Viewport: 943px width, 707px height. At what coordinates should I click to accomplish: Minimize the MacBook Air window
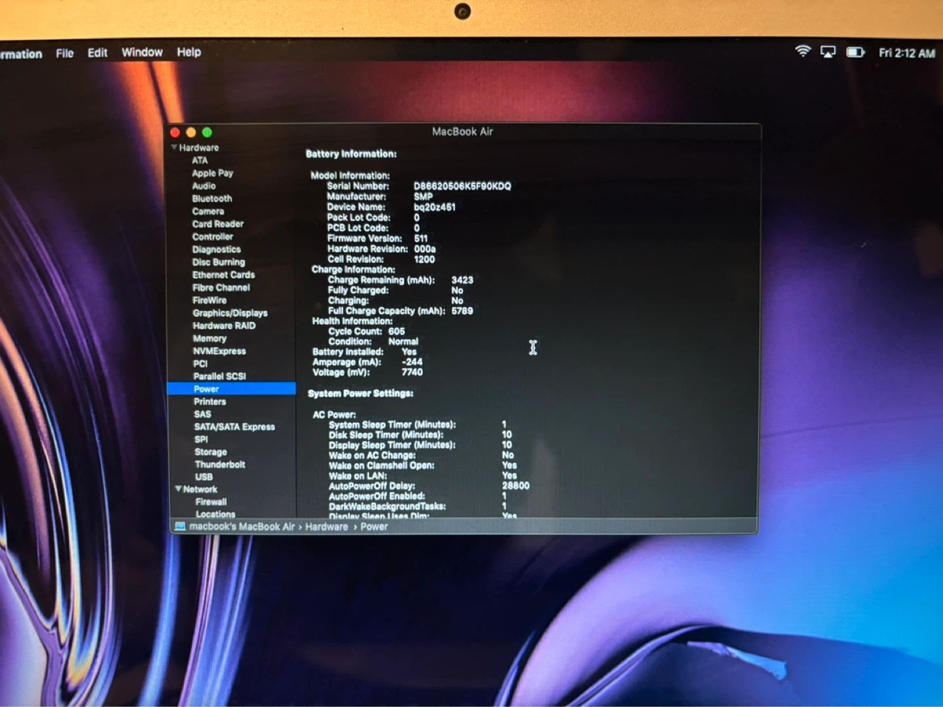click(x=191, y=132)
